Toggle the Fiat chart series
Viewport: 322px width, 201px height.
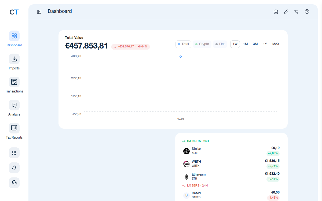point(220,44)
